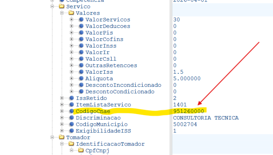The image size is (273, 155).
Task: Click the blue element icon beside CodigoCnae
Action: [x=72, y=111]
